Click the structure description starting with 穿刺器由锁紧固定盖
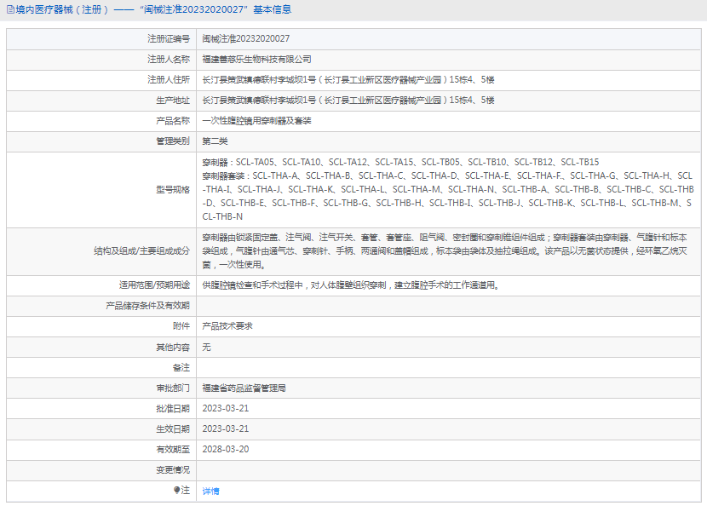Image resolution: width=707 pixels, height=506 pixels. [x=445, y=251]
